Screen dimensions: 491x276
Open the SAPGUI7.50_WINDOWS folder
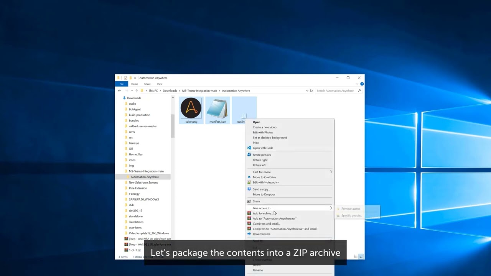[144, 199]
